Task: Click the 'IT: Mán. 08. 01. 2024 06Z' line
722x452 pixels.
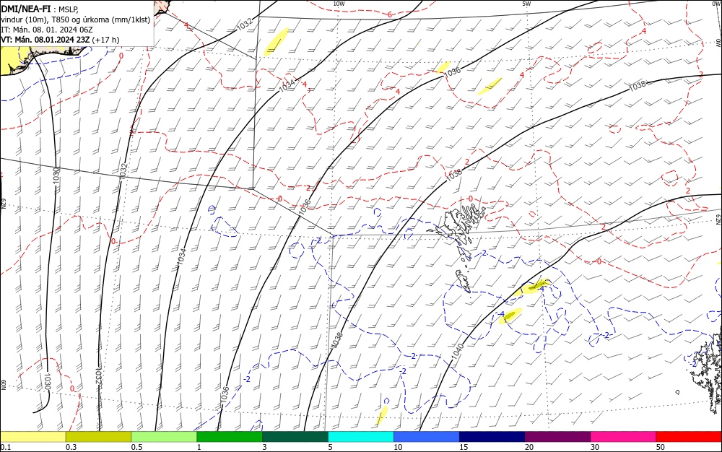Action: [x=47, y=30]
